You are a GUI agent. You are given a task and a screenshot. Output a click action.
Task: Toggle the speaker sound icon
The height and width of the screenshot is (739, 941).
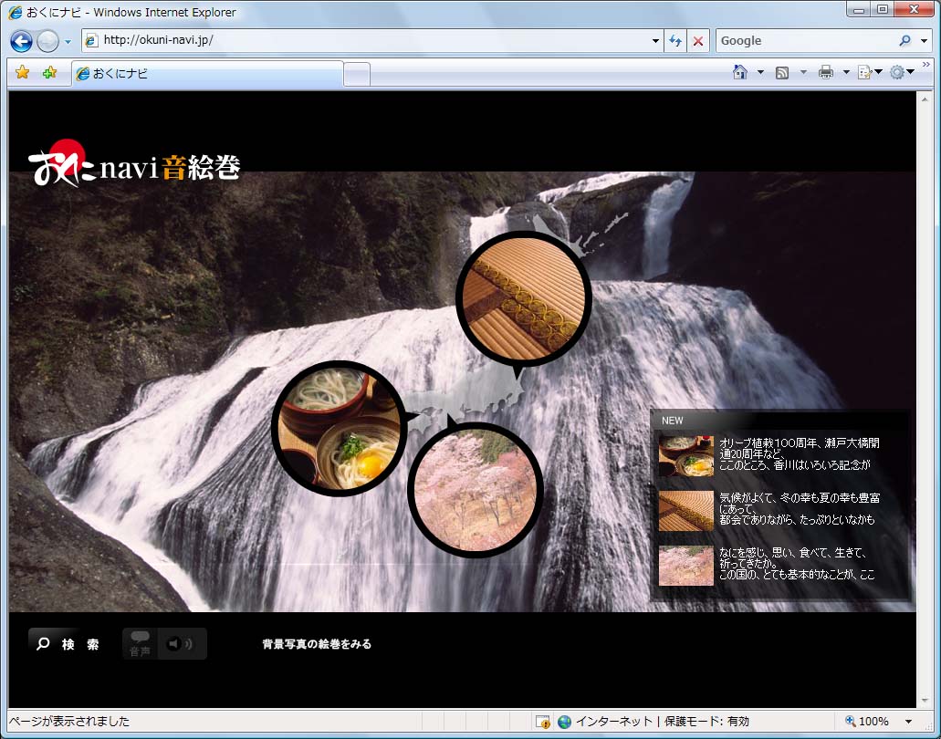point(181,643)
